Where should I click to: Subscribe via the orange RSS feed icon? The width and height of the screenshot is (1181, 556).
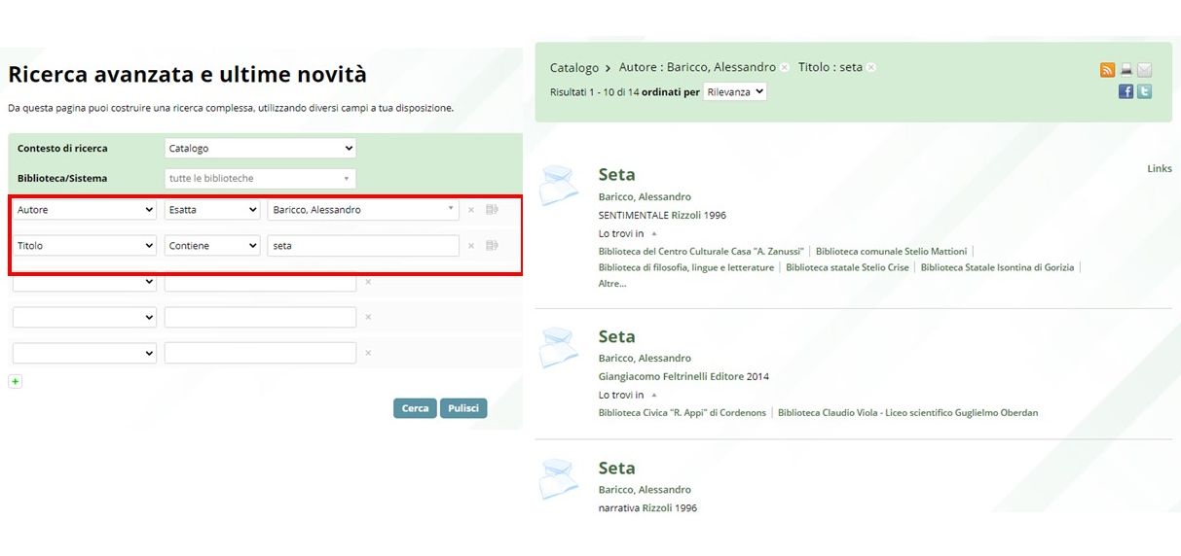pos(1107,70)
